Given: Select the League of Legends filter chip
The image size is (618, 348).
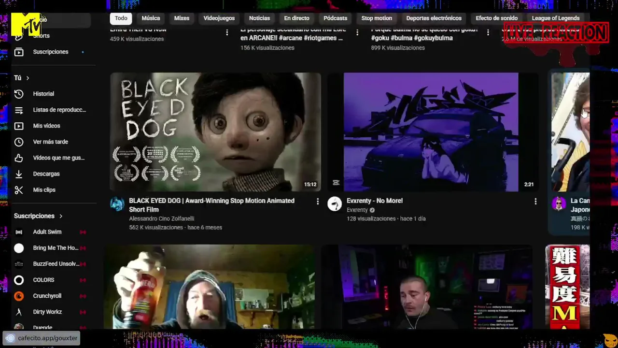Looking at the screenshot, I should pos(556,18).
